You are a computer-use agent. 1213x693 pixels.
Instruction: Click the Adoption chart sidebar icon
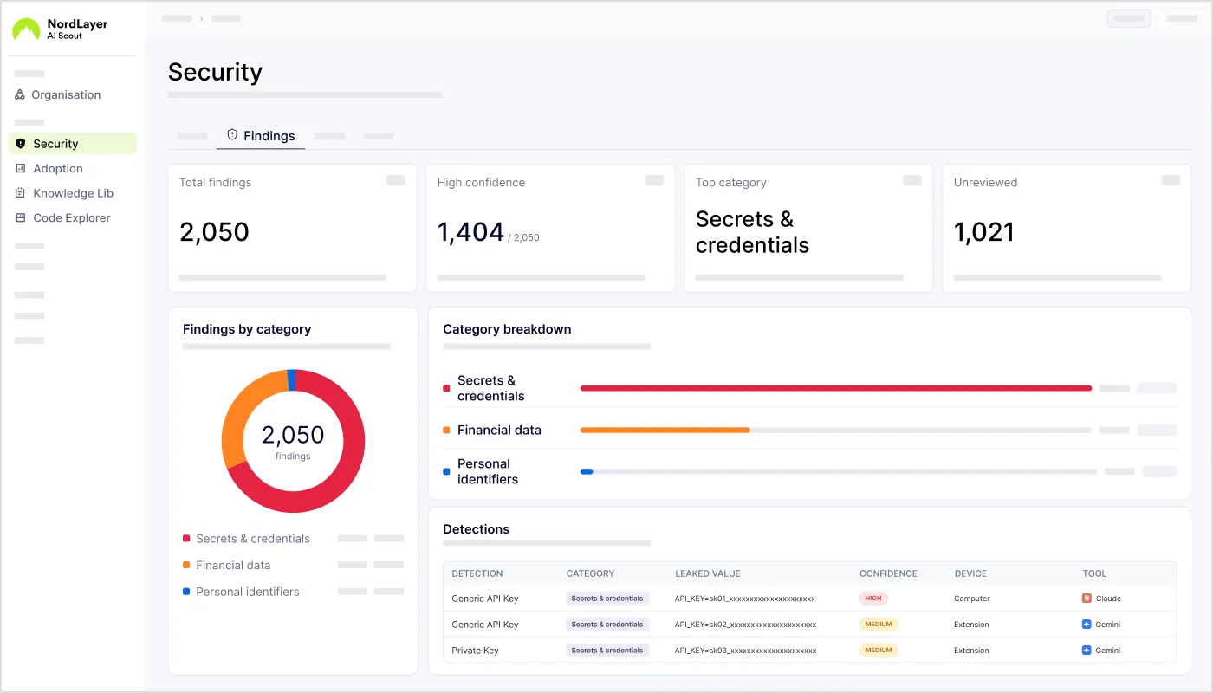pyautogui.click(x=21, y=168)
